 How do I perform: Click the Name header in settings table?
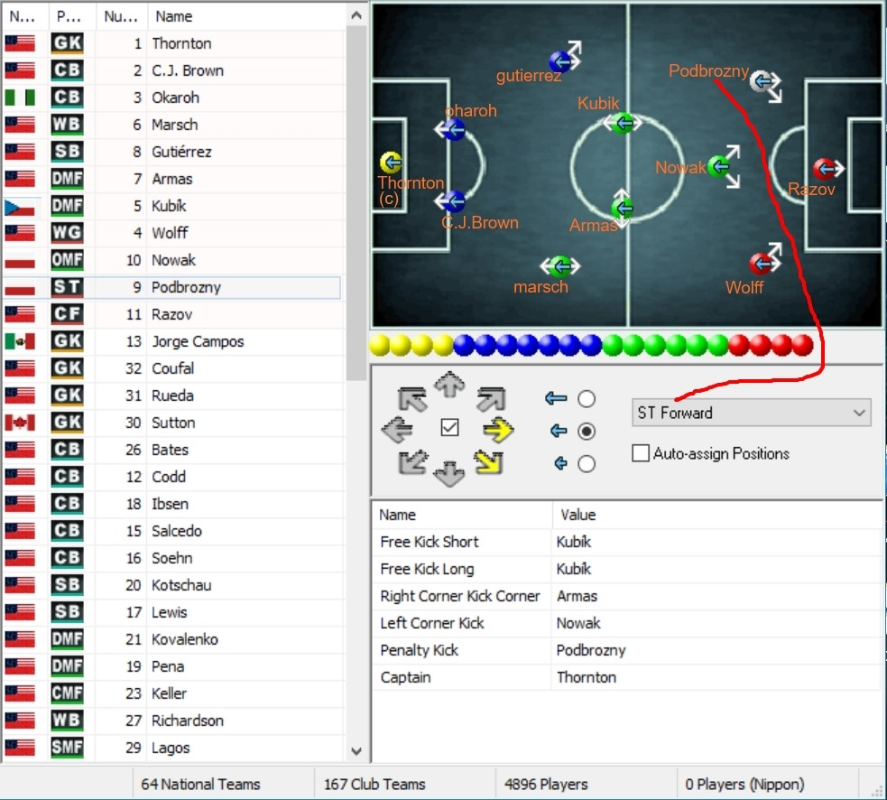(462, 515)
